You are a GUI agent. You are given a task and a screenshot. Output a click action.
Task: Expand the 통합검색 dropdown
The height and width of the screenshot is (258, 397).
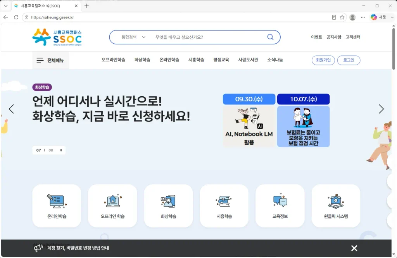coord(133,37)
